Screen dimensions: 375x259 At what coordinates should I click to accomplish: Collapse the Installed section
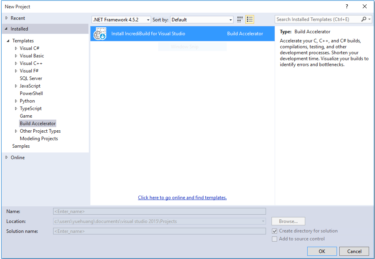(6, 29)
